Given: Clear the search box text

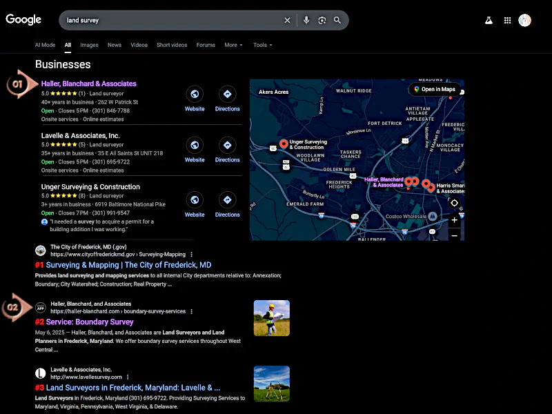Looking at the screenshot, I should pos(288,21).
